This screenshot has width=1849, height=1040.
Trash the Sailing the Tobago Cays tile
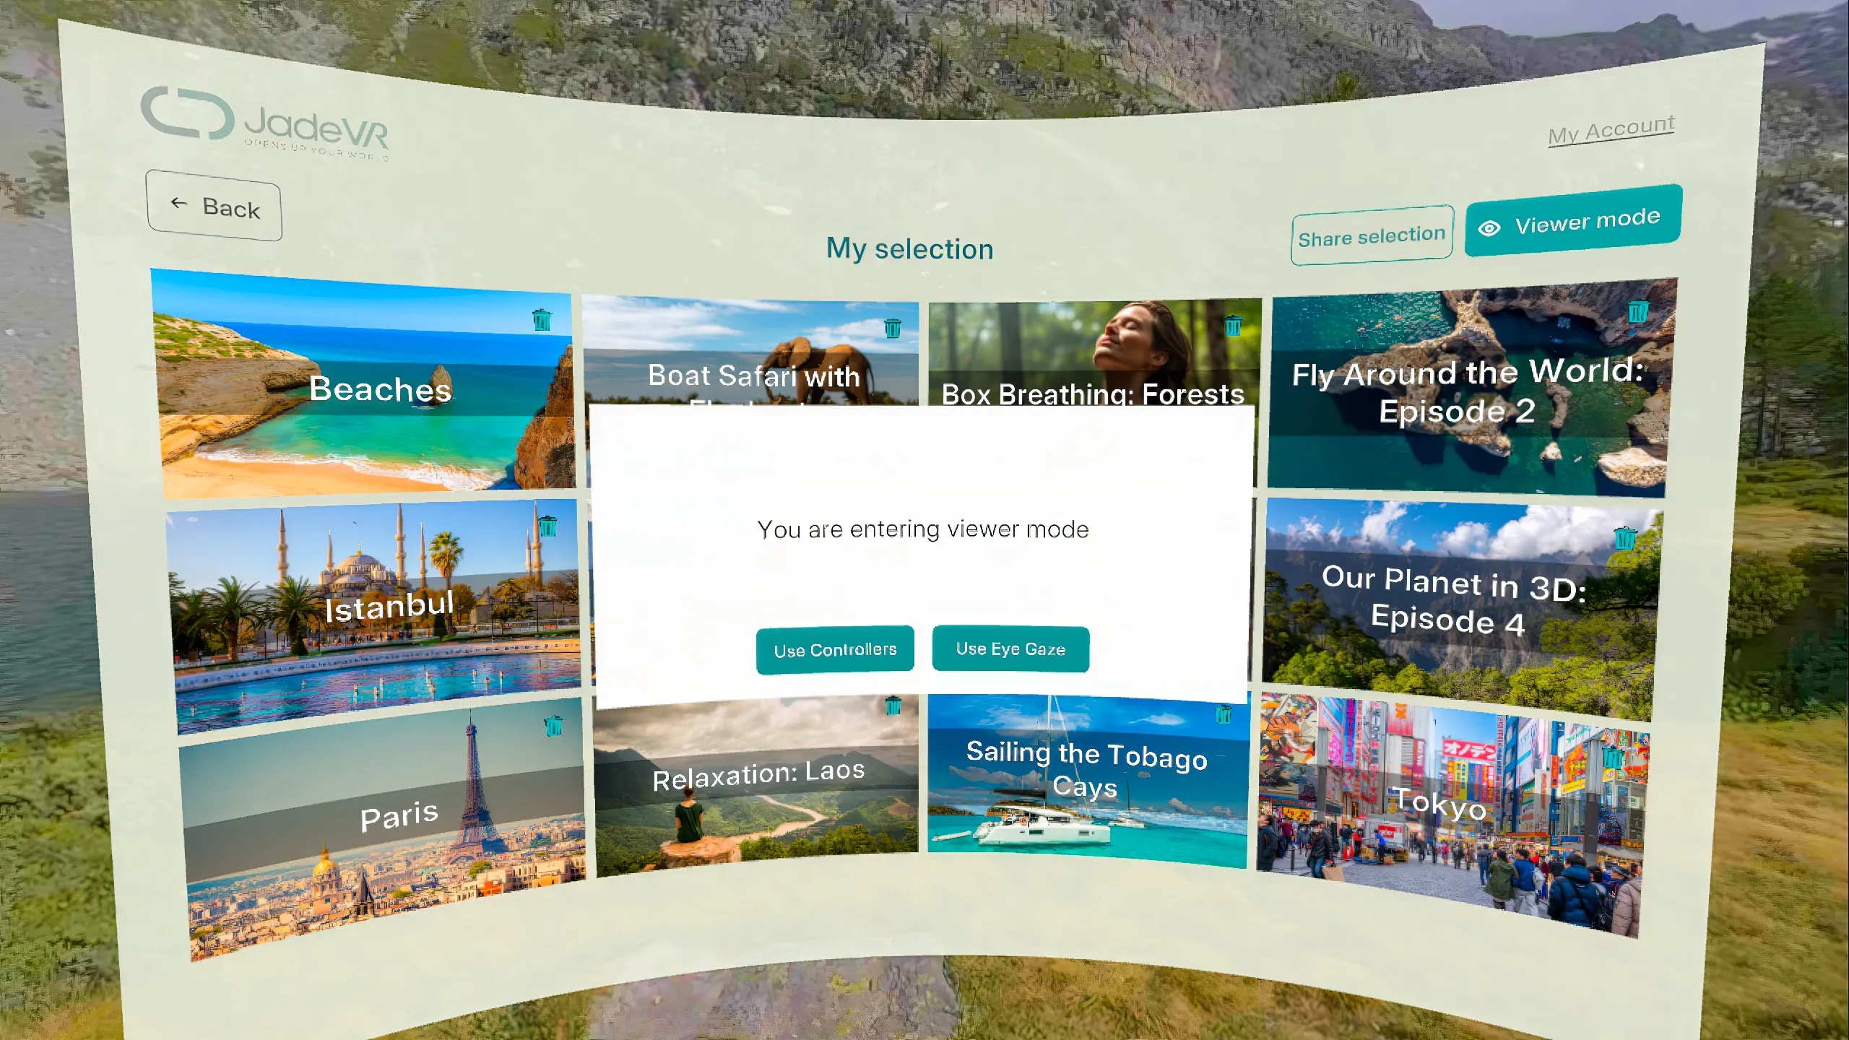coord(1223,714)
